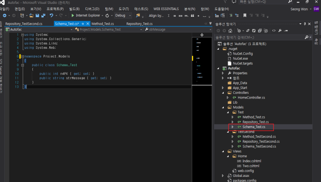Toggle Show All Files in Solution Explorer

[266, 31]
